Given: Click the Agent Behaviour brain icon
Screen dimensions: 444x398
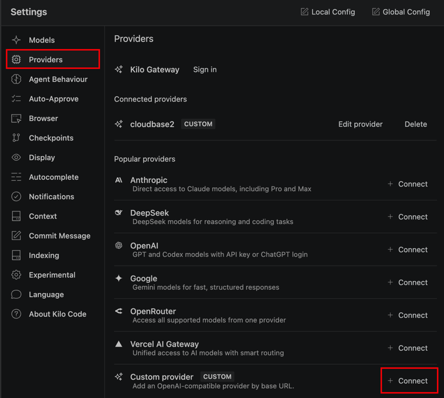Looking at the screenshot, I should pyautogui.click(x=16, y=79).
